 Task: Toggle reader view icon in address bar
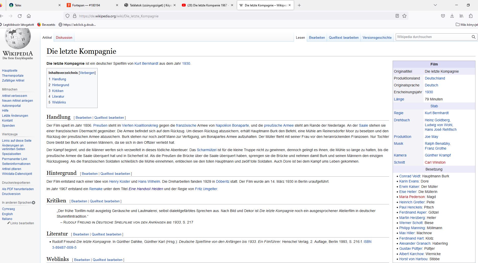397,16
